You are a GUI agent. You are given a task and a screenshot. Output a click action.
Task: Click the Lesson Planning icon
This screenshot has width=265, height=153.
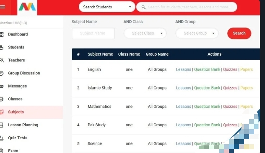point(1,125)
